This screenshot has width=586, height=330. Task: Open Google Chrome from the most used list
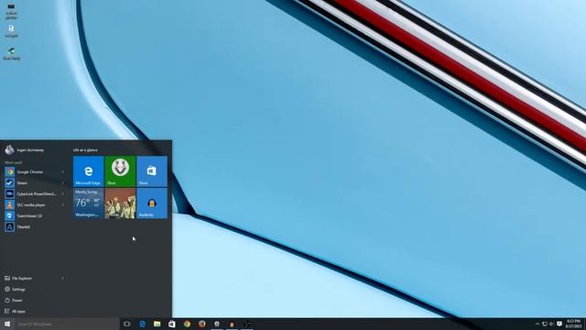(34, 172)
